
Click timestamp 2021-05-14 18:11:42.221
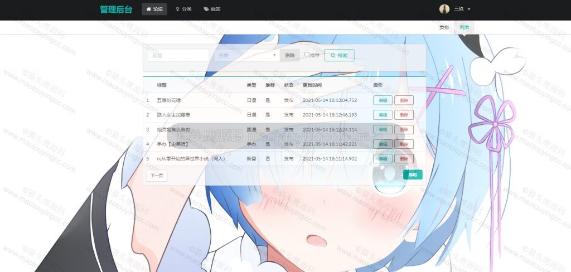coord(330,144)
